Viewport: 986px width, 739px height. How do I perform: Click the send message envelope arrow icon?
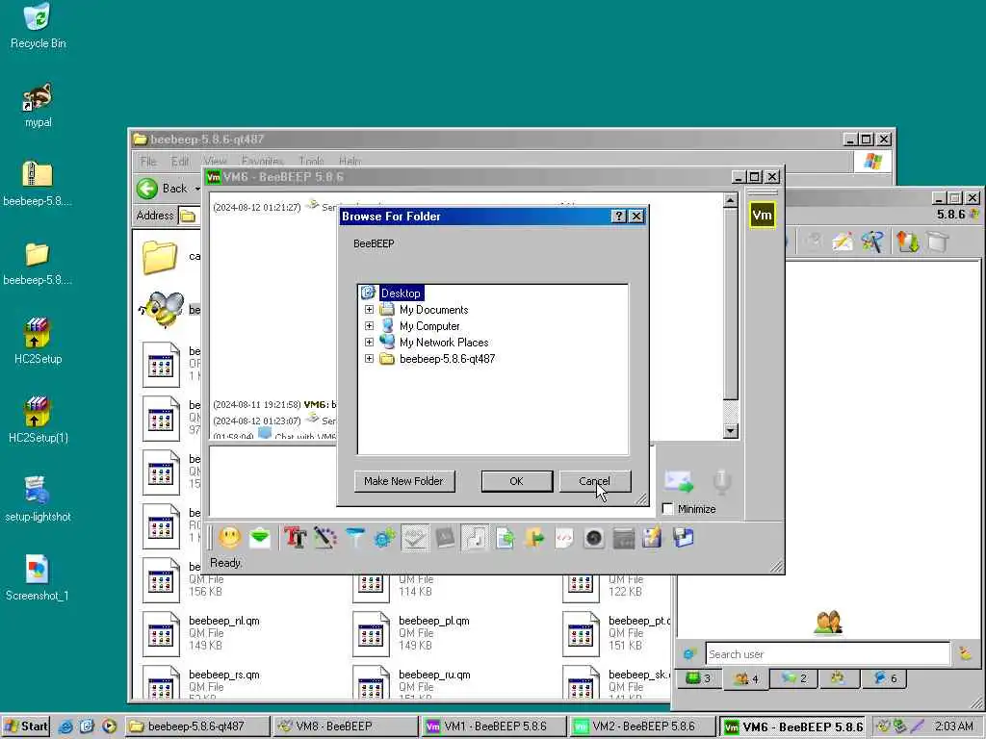pyautogui.click(x=679, y=481)
